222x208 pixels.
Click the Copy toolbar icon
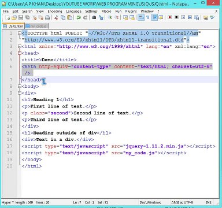pyautogui.click(x=63, y=18)
